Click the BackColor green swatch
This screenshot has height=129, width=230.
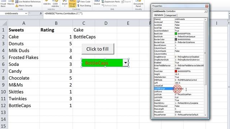pyautogui.click(x=176, y=34)
